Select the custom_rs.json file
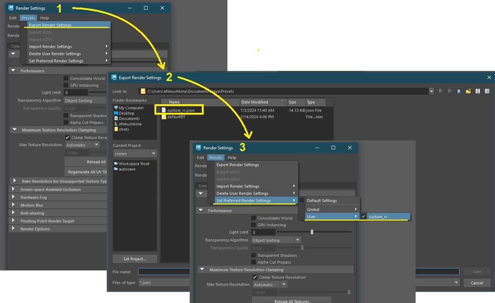Screen dimensions: 495x303 181,110
